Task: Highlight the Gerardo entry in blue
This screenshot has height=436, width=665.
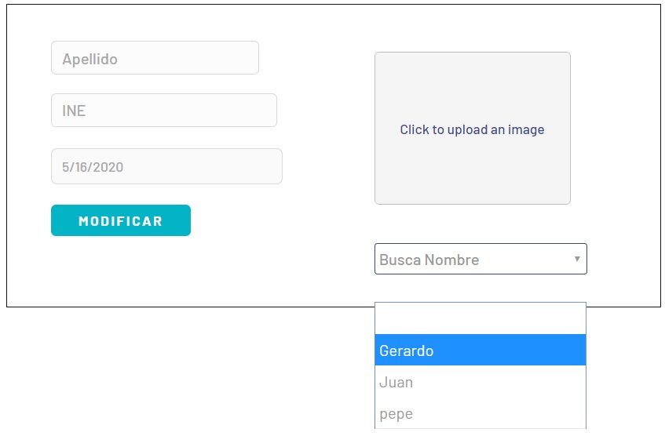Action: [480, 350]
